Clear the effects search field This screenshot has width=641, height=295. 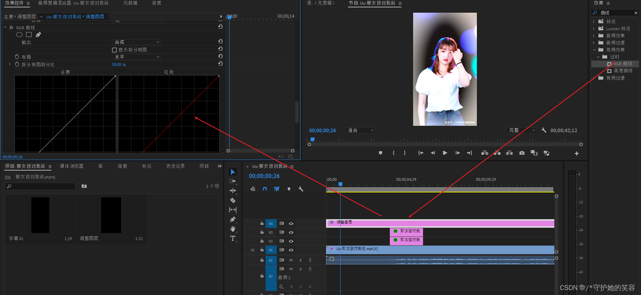click(x=636, y=13)
